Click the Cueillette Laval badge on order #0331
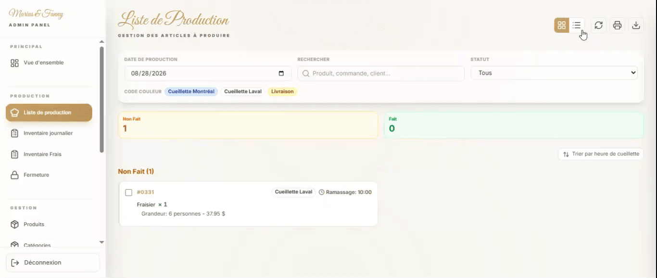This screenshot has height=278, width=657. [293, 192]
